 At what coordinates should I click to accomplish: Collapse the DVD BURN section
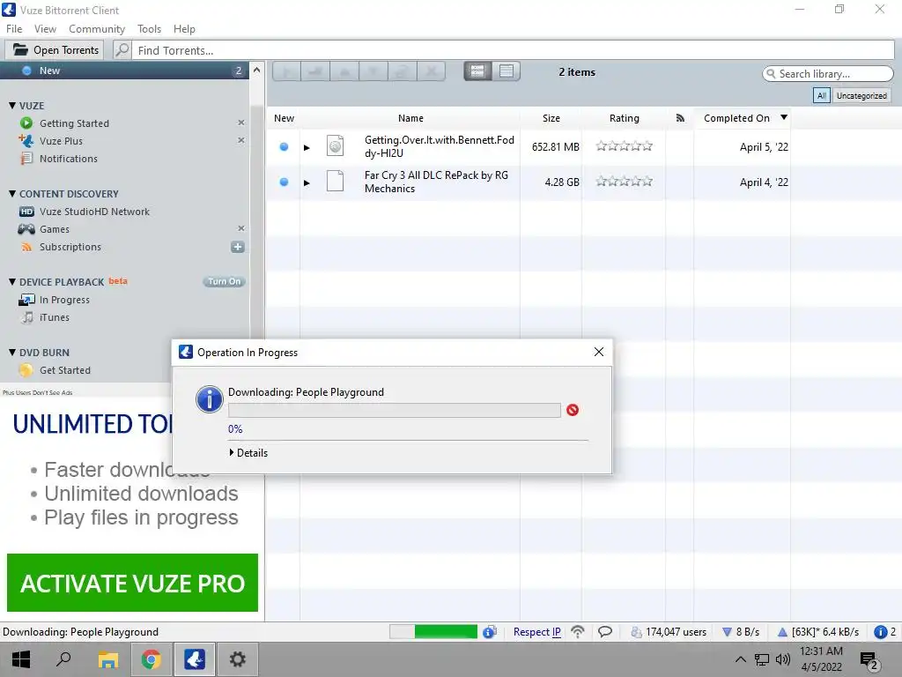(x=12, y=353)
